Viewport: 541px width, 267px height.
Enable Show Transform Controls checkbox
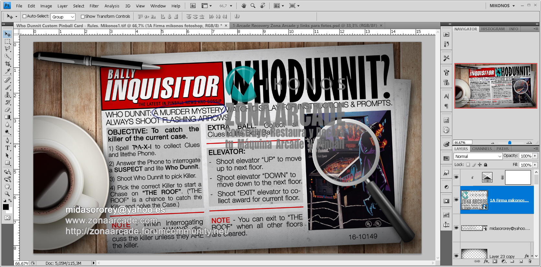click(83, 16)
